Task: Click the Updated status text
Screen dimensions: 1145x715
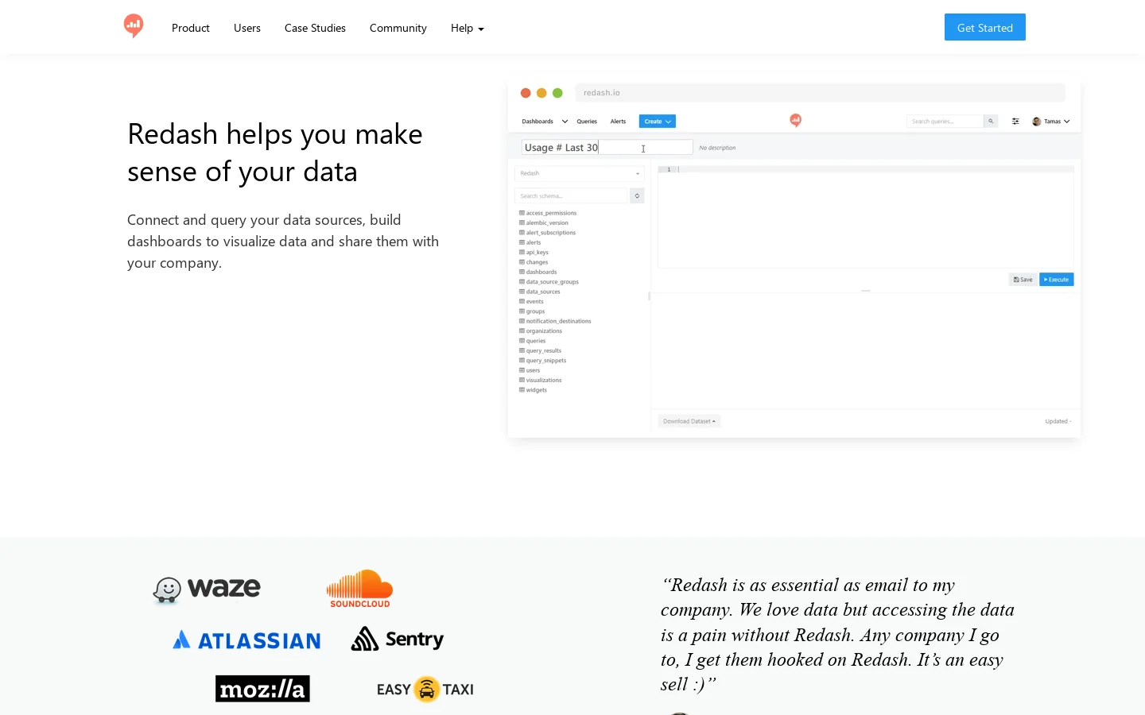Action: pyautogui.click(x=1058, y=421)
